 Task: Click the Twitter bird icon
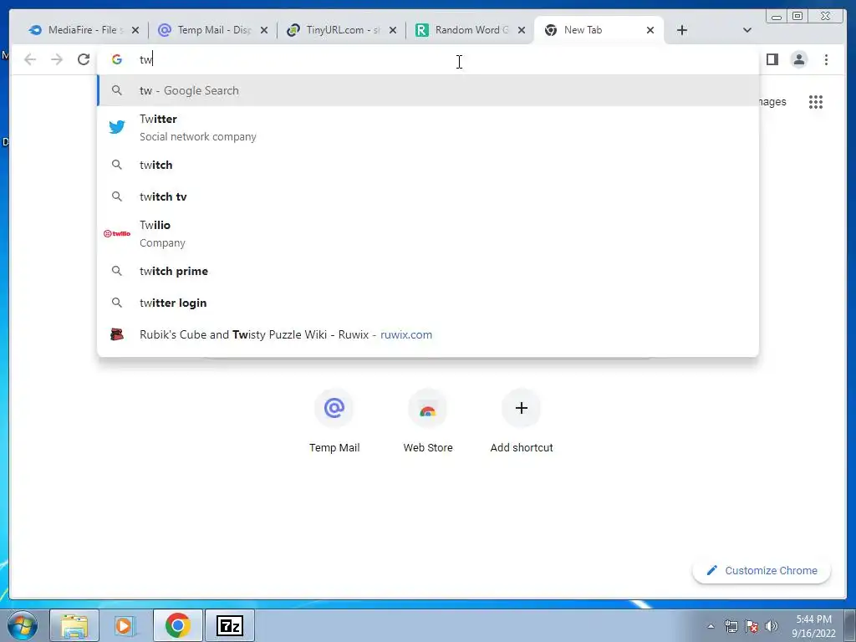click(x=117, y=127)
